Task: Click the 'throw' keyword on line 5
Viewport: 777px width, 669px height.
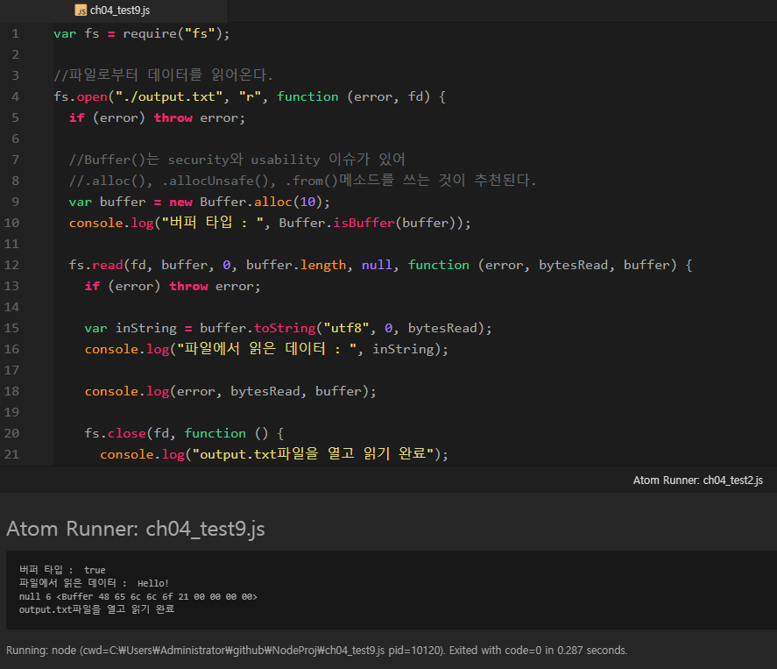Action: (173, 118)
